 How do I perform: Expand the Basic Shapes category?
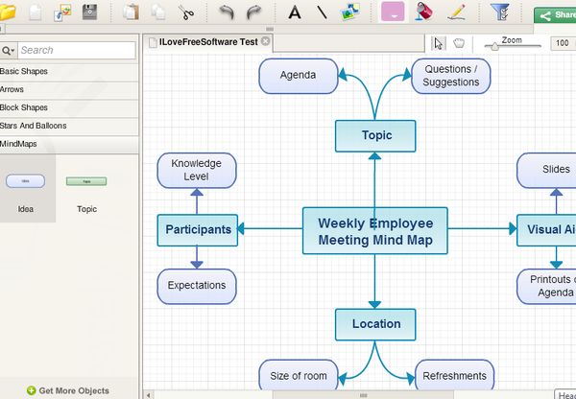coord(69,72)
